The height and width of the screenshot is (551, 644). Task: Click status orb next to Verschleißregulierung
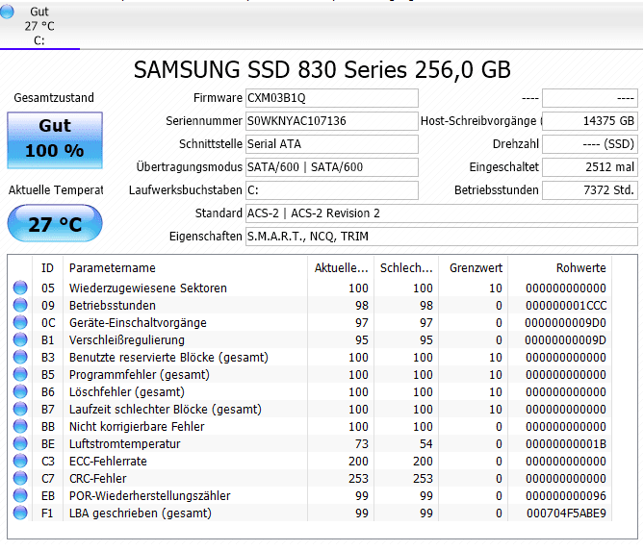pyautogui.click(x=20, y=340)
